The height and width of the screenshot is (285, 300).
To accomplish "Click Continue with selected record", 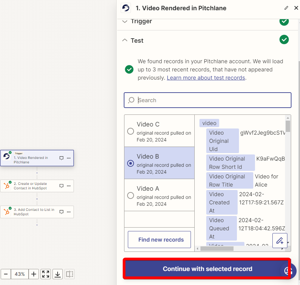I will pyautogui.click(x=207, y=269).
